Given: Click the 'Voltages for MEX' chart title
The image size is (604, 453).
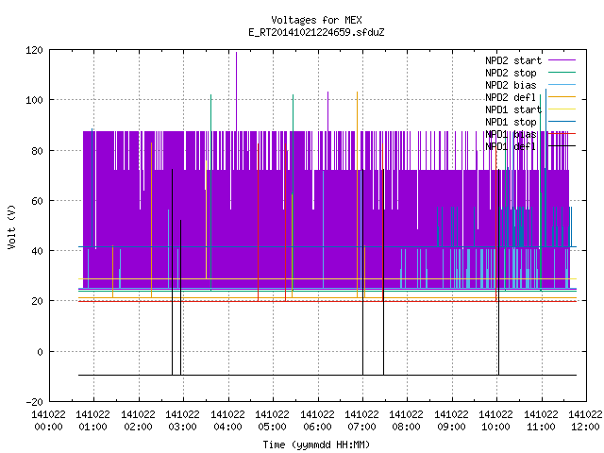Looking at the screenshot, I should coord(316,20).
